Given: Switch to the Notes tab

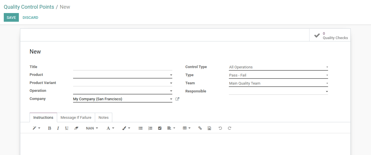Looking at the screenshot, I should click(104, 117).
